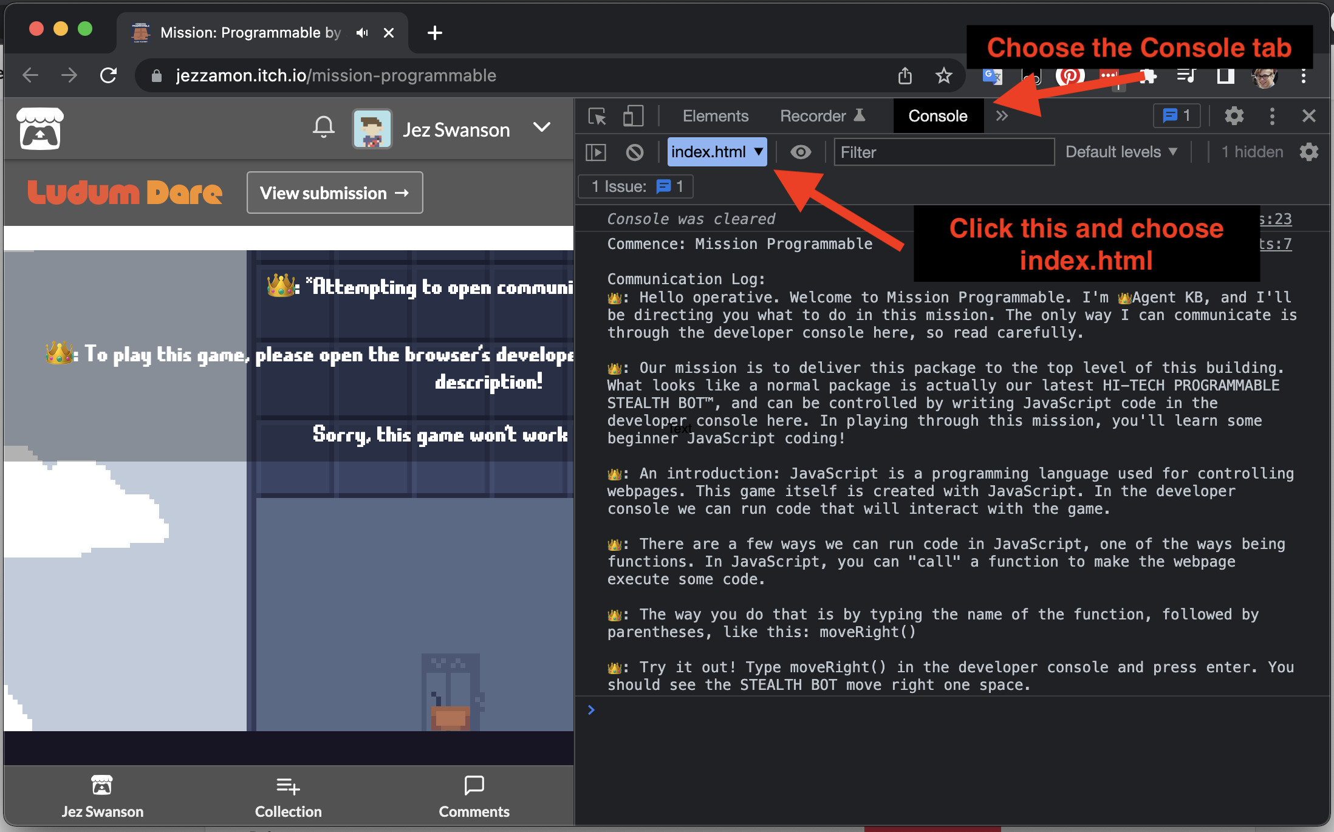
Task: Click the Pinterest extension icon
Action: coord(1070,76)
